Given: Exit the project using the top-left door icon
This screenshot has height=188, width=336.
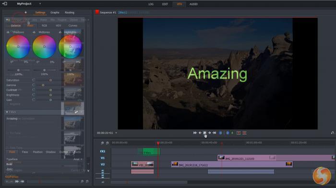Looking at the screenshot, I should point(4,4).
